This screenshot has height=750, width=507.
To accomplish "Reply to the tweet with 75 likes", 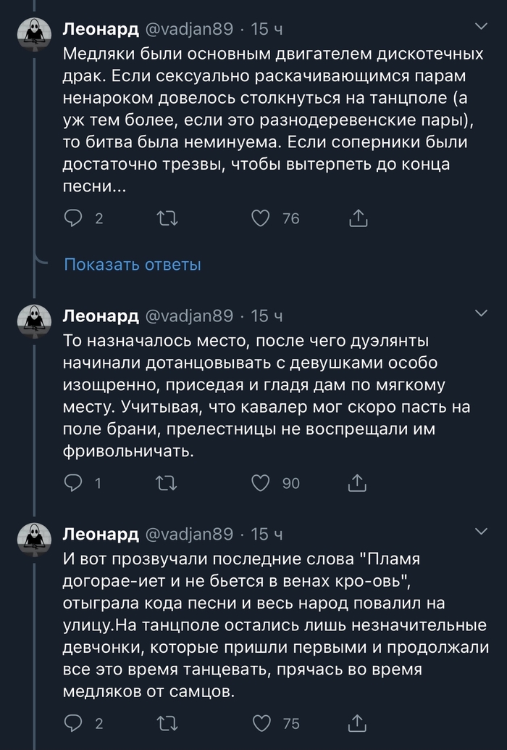I will [74, 722].
